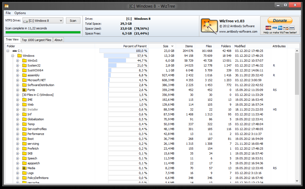Collapse the Windows folder node

pos(13,56)
